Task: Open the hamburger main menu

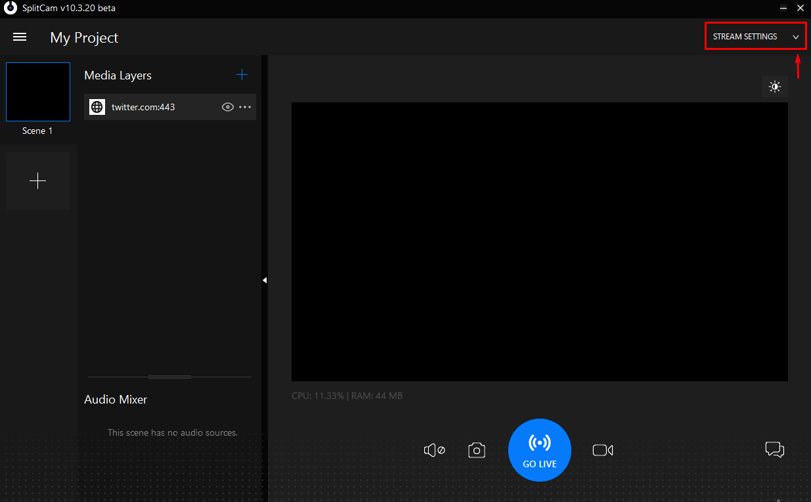Action: 20,37
